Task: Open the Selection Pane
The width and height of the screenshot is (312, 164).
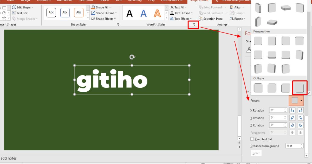Action: click(211, 19)
